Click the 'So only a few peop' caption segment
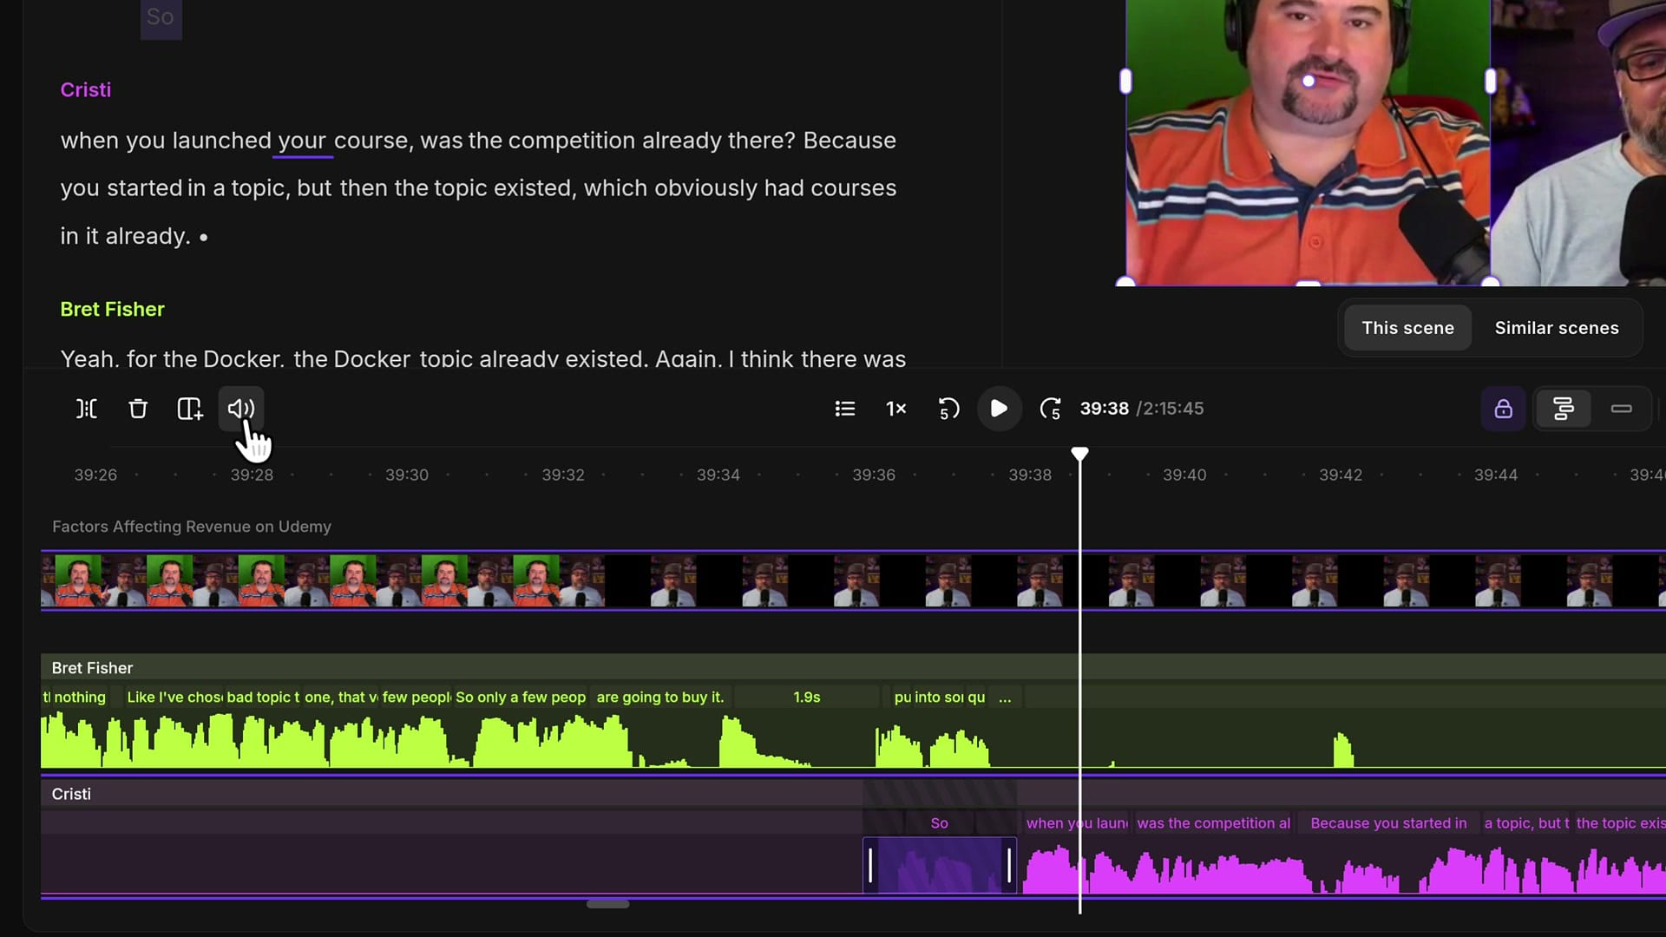The height and width of the screenshot is (937, 1666). (x=521, y=698)
